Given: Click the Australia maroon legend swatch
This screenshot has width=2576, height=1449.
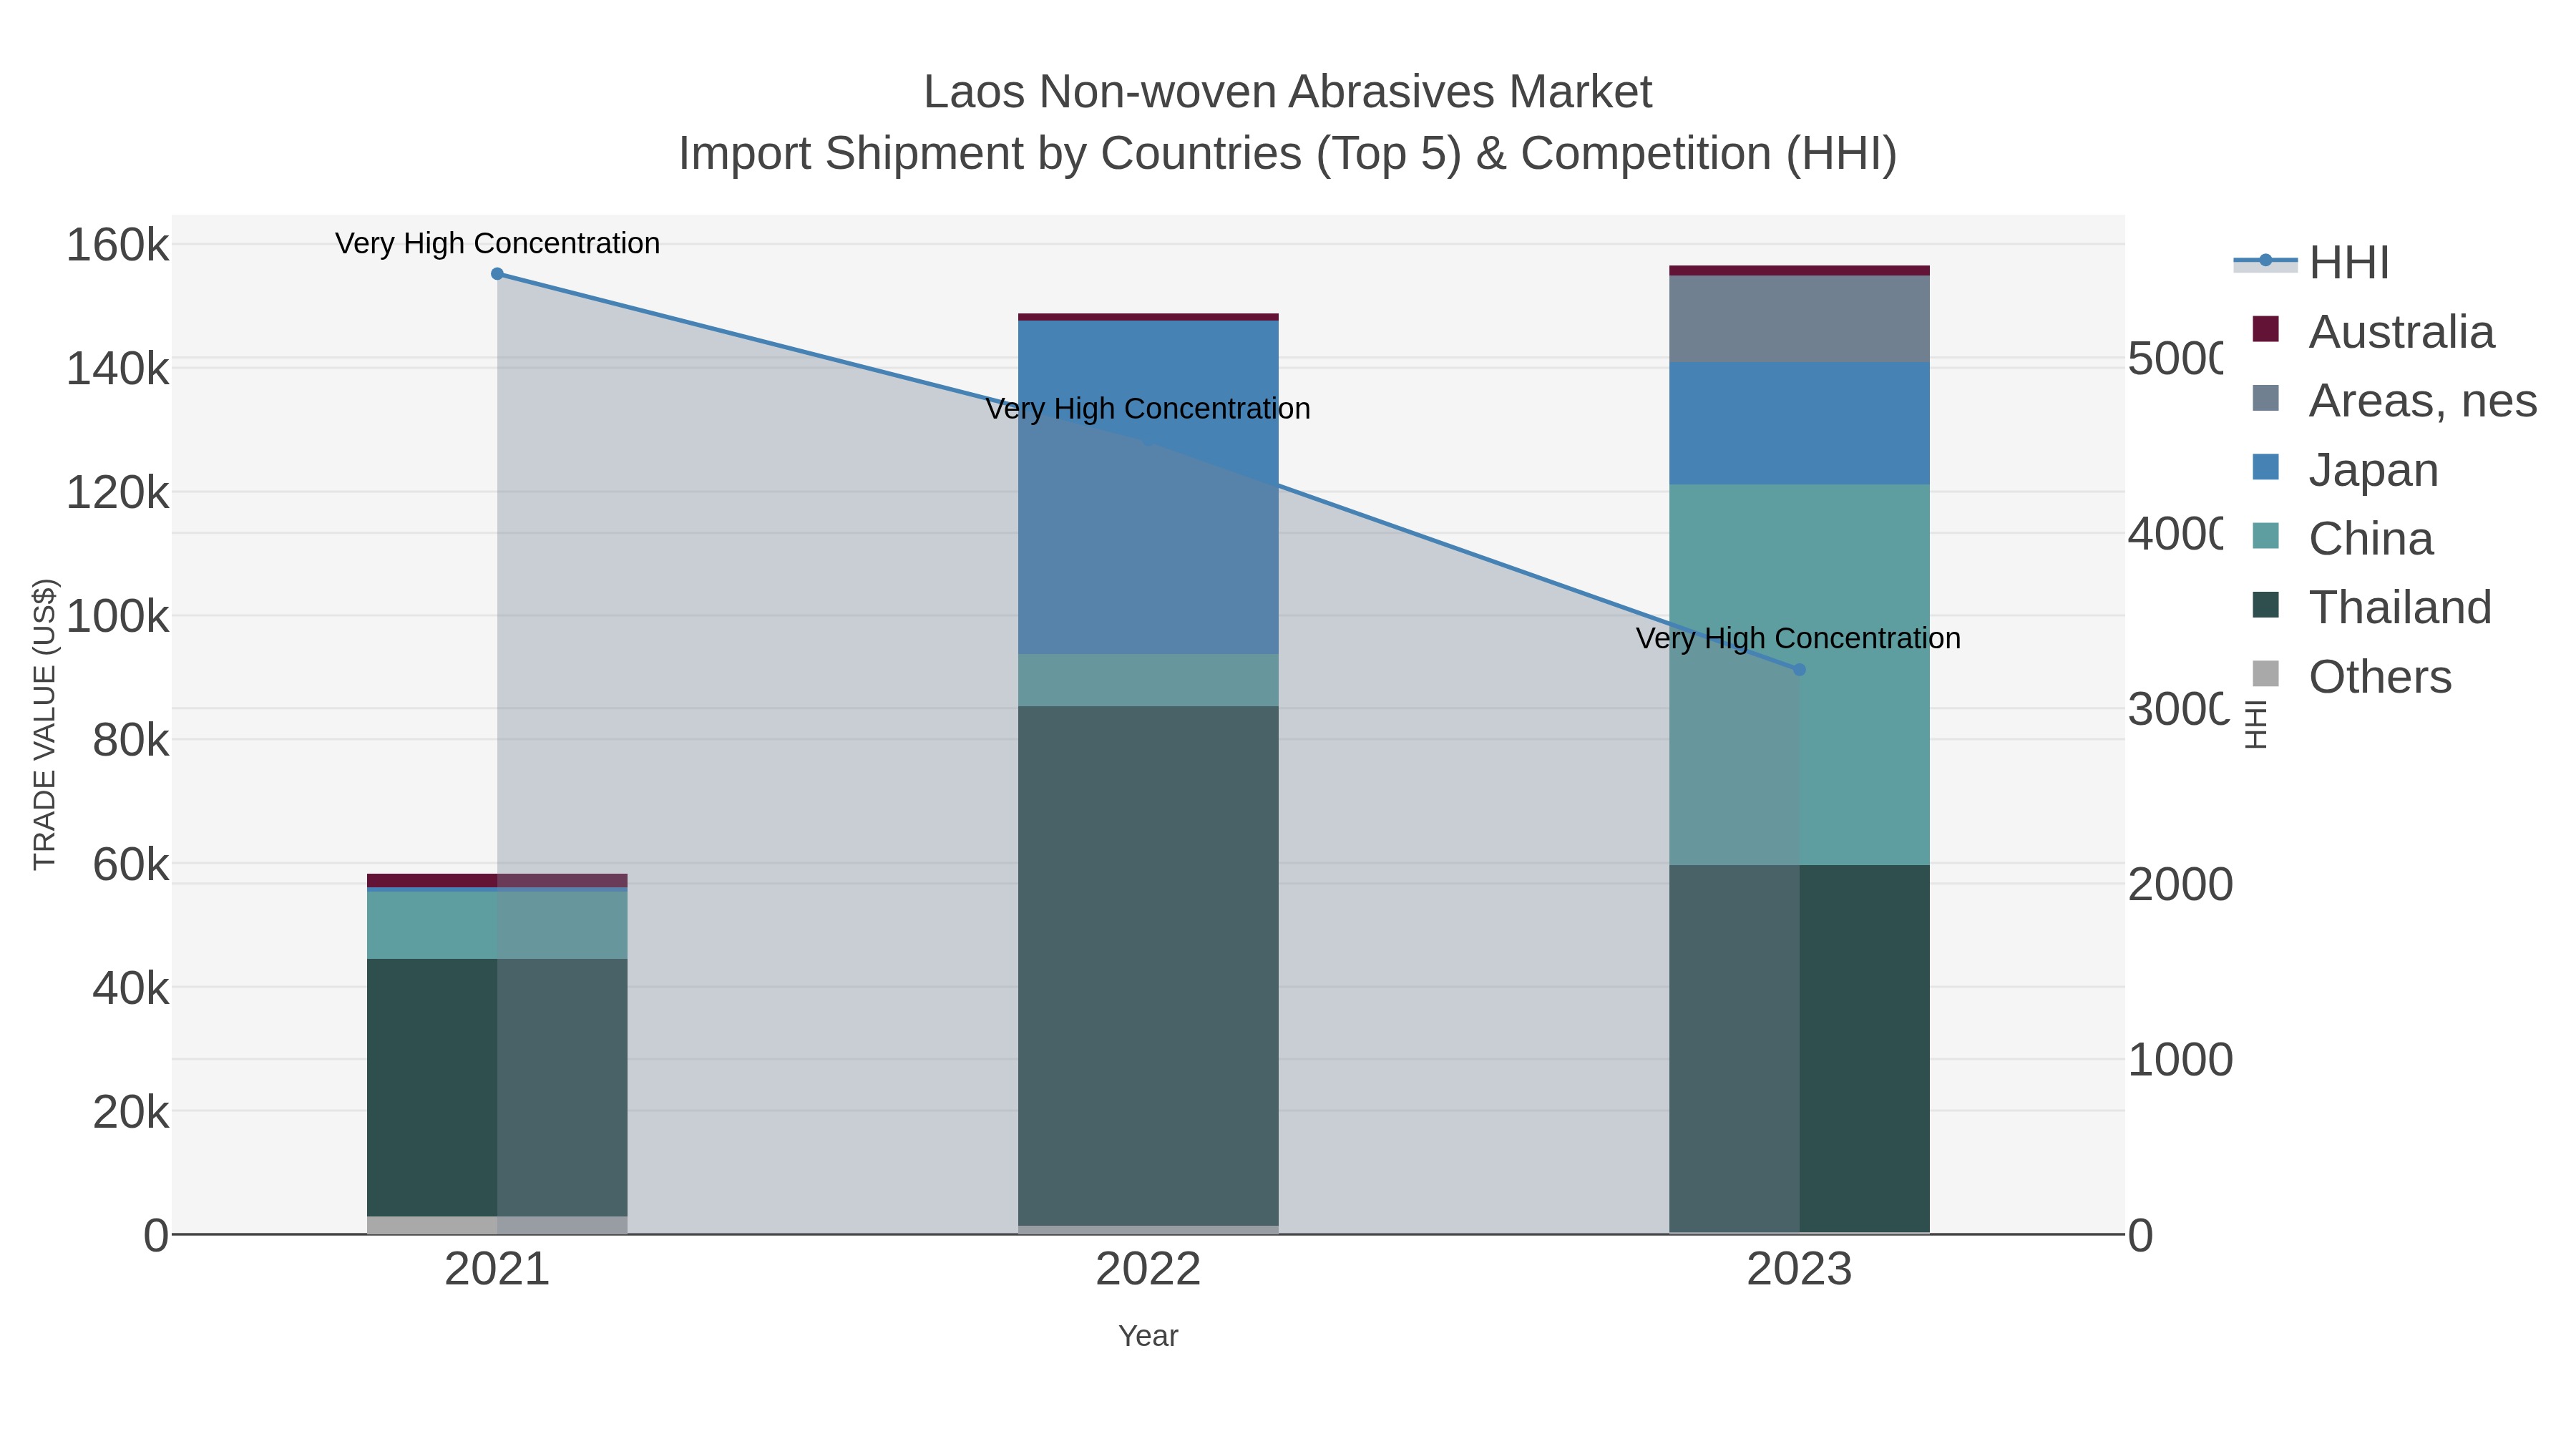Looking at the screenshot, I should [x=2266, y=329].
